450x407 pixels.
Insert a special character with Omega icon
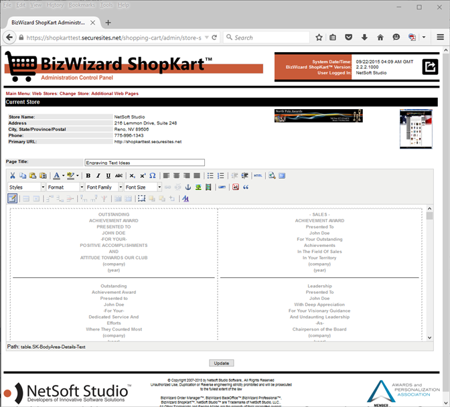(153, 175)
